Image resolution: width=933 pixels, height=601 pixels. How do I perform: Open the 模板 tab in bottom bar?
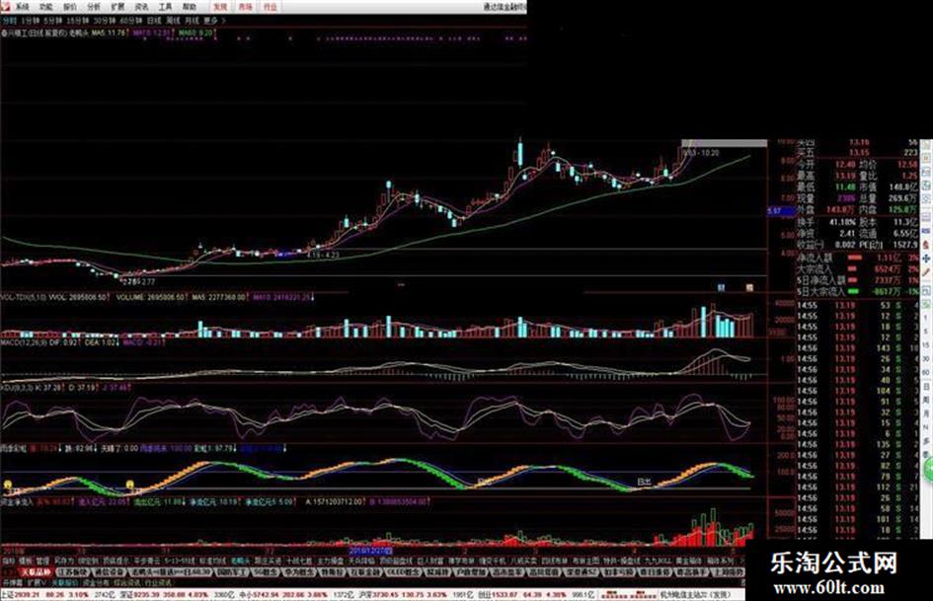[x=25, y=561]
